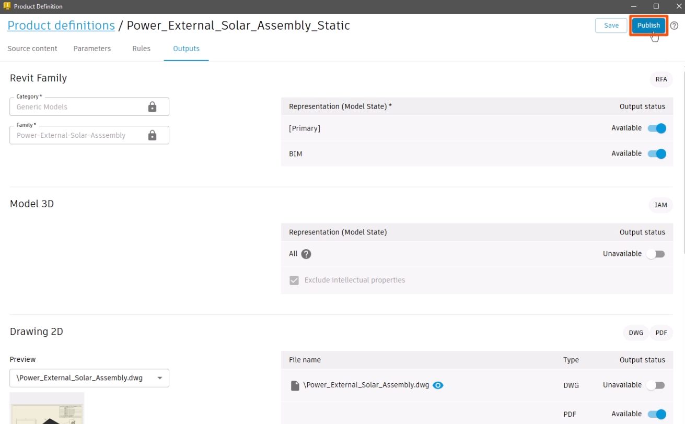685x424 pixels.
Task: Click the PDF format badge
Action: (x=661, y=333)
